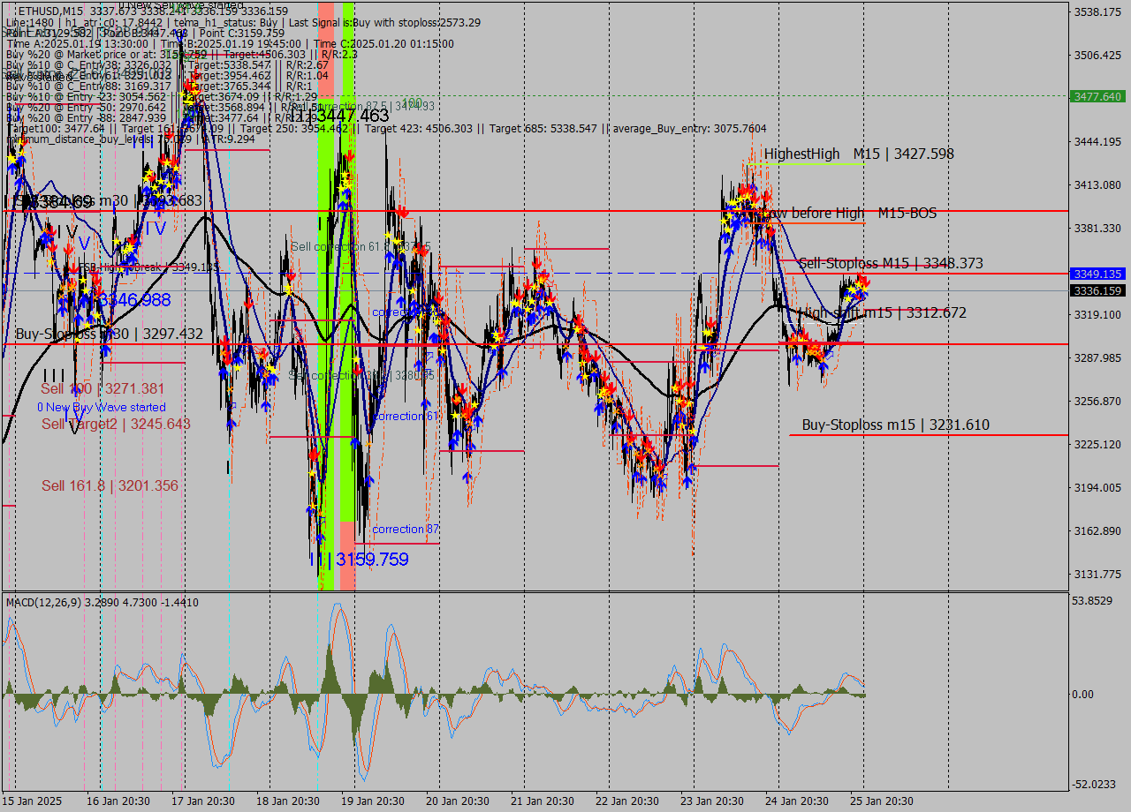Viewport: 1131px width, 812px height.
Task: Click the green 3477.640 price tag
Action: point(1097,96)
